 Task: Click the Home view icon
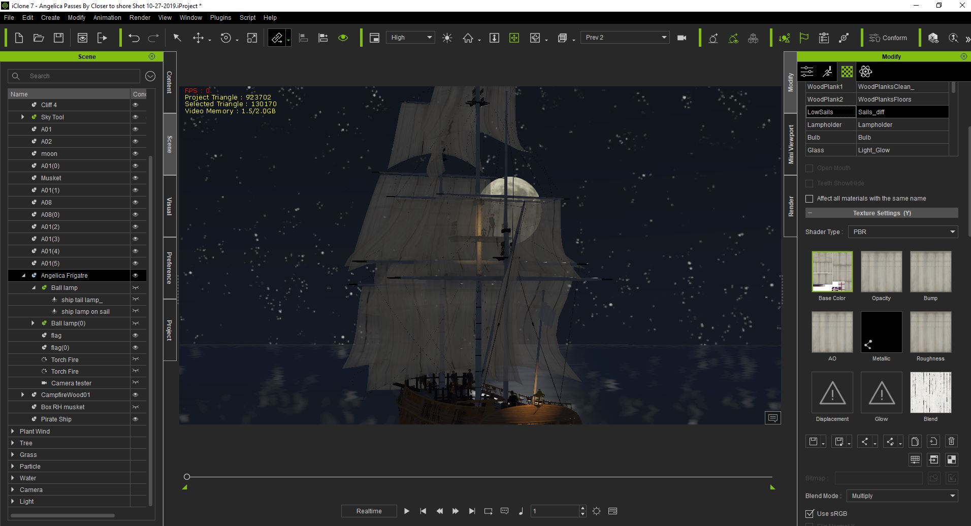[468, 38]
